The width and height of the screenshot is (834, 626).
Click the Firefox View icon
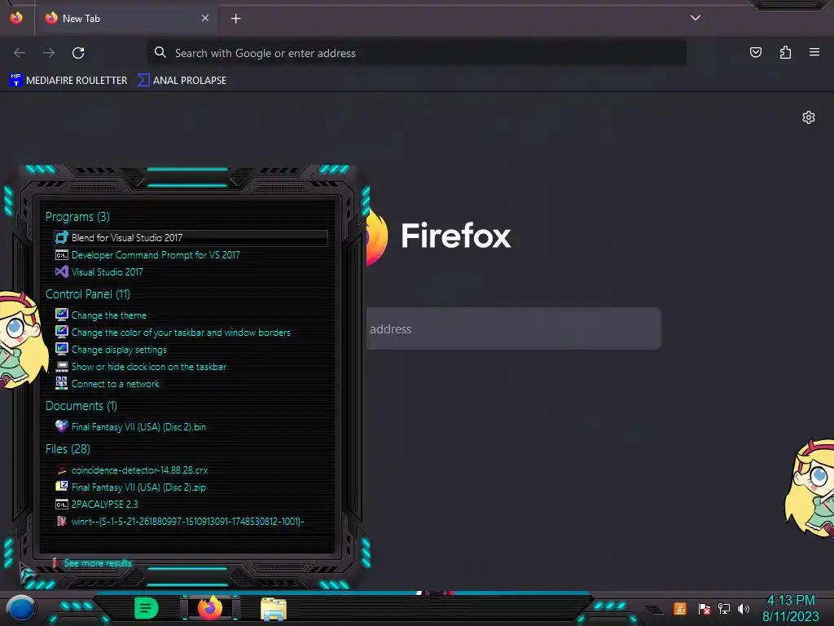tap(16, 18)
